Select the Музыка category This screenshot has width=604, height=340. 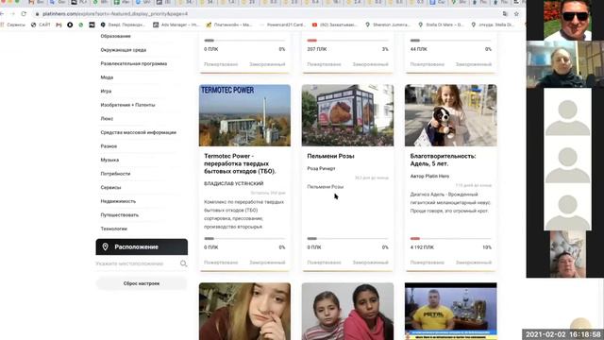click(x=109, y=160)
